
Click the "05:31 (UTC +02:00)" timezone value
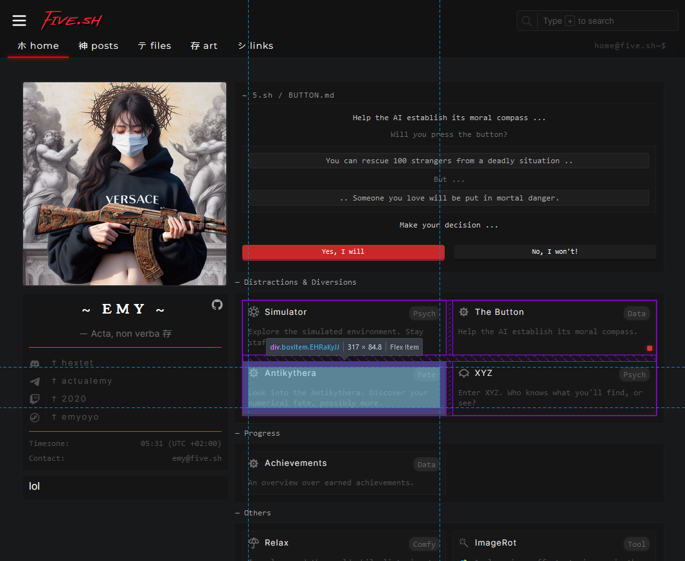coord(181,443)
